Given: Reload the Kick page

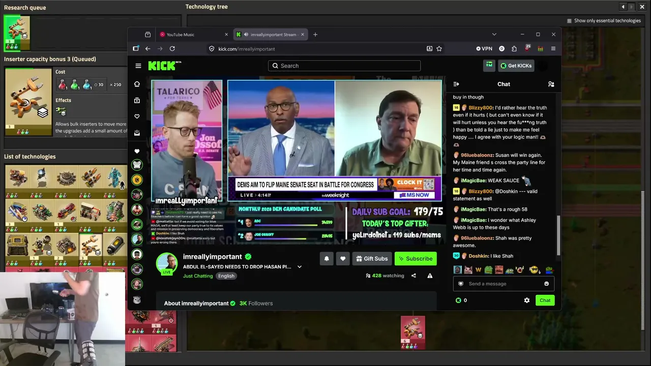Looking at the screenshot, I should point(172,49).
